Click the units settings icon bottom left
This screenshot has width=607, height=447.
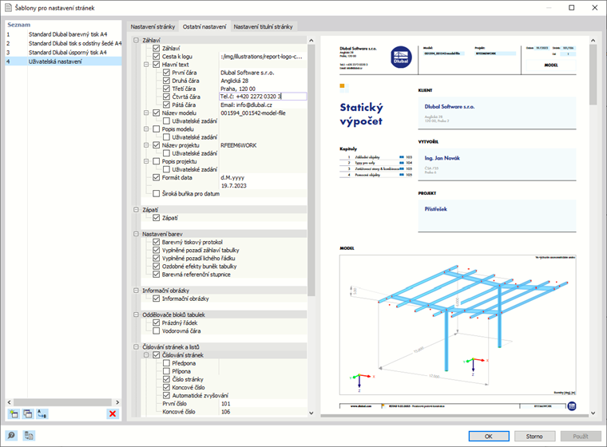tap(29, 435)
